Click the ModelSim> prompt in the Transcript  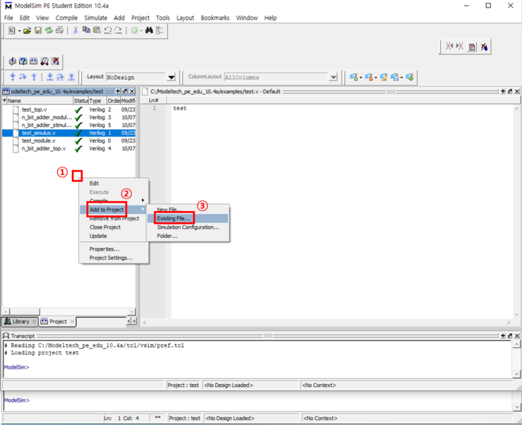(x=16, y=367)
